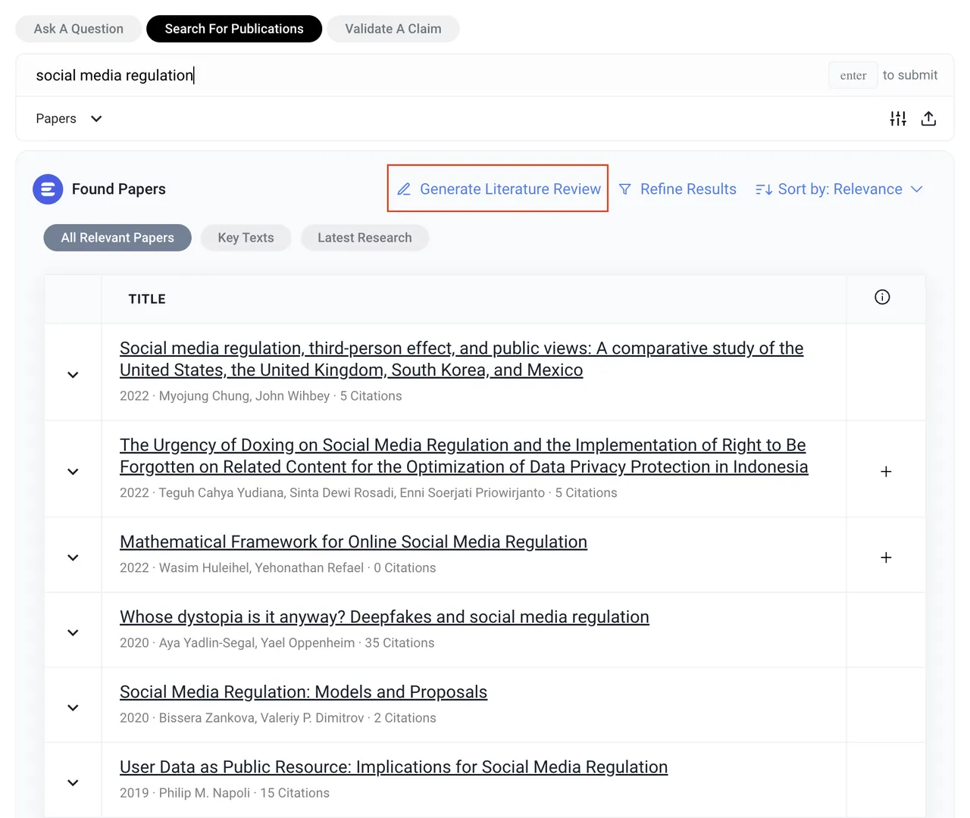This screenshot has width=970, height=818.
Task: Click the sort icon beside Sort by
Action: pos(764,189)
